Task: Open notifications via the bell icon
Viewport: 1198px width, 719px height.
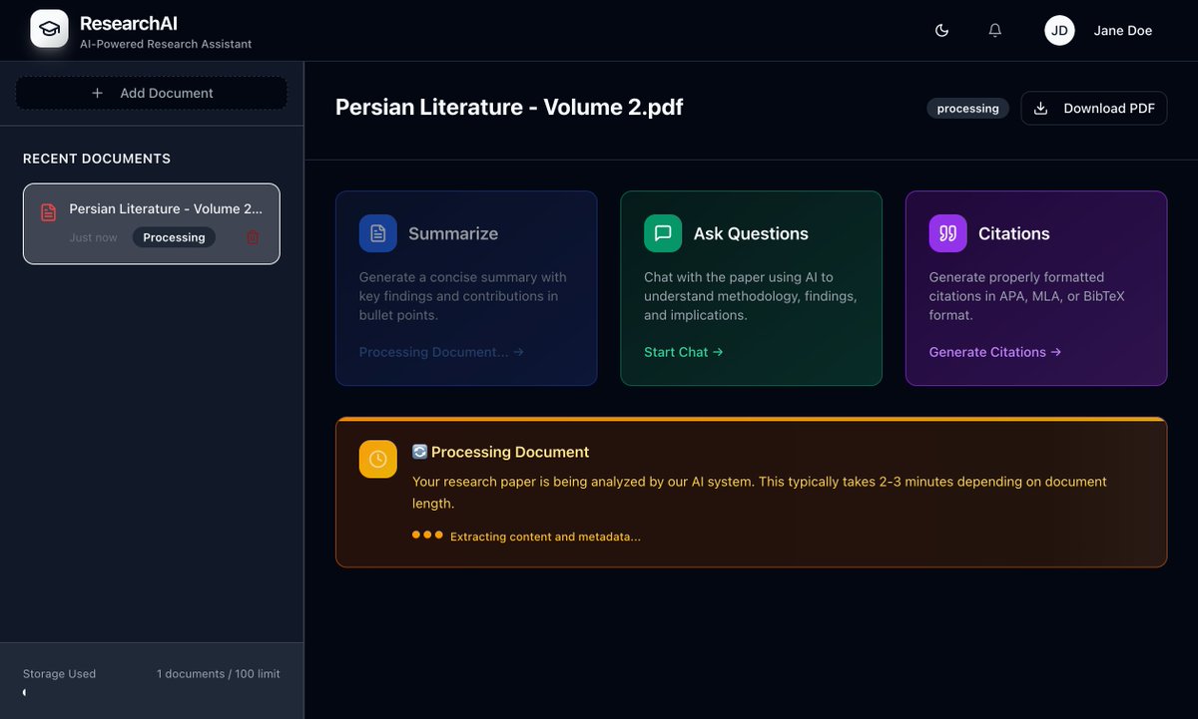Action: [x=994, y=30]
